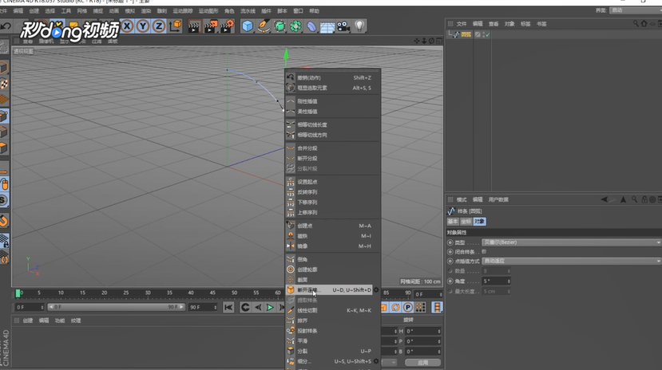The height and width of the screenshot is (370, 662).
Task: Click the Undo arrow in the toolbar
Action: [x=6, y=26]
